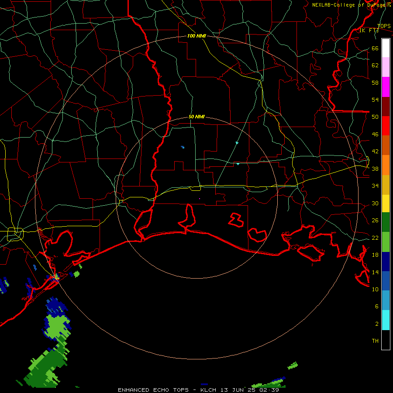This screenshot has height=393, width=393.
Task: Click the dark green legend swatch
Action: (x=386, y=222)
